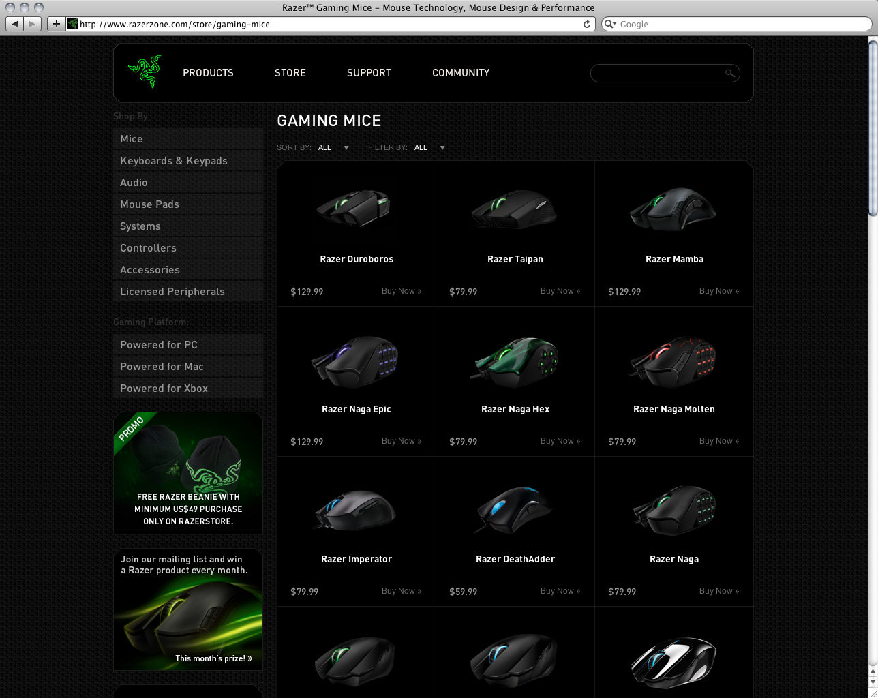
Task: Select Keyboards & Keypads category
Action: pyautogui.click(x=188, y=161)
